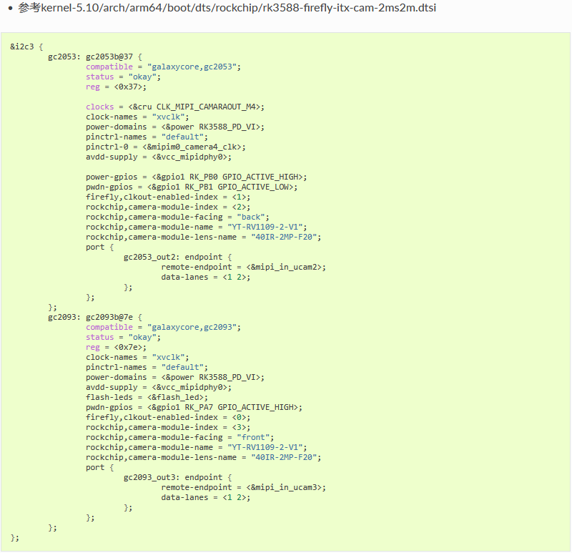Click the pwdn-gpios RK_PA7 GPIO_ACTIVE_HIGH line
This screenshot has height=553, width=572.
(x=194, y=407)
